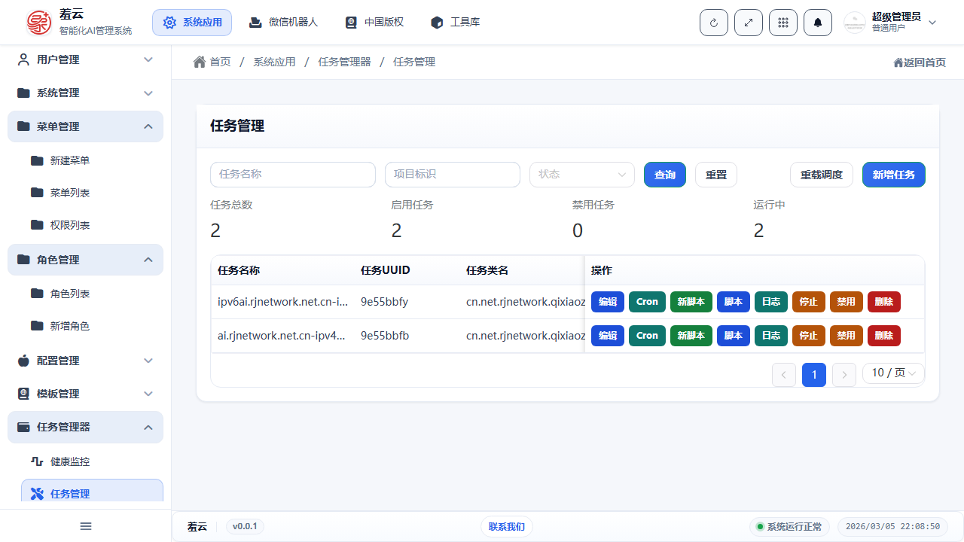Screen dimensions: 964x542
Task: Open the 10 / 页 page size dropdown
Action: pyautogui.click(x=893, y=373)
